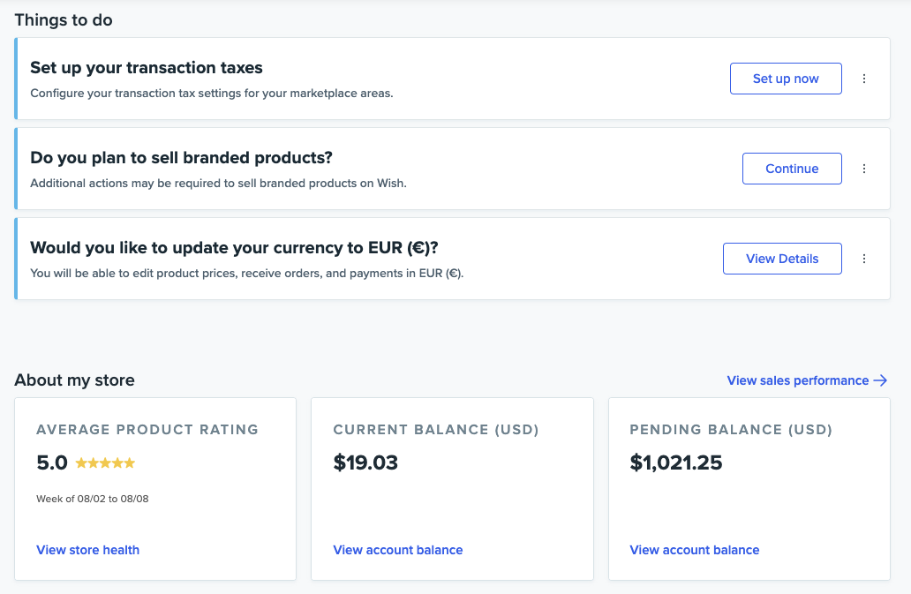Open the View store health link
Image resolution: width=911 pixels, height=594 pixels.
[87, 550]
